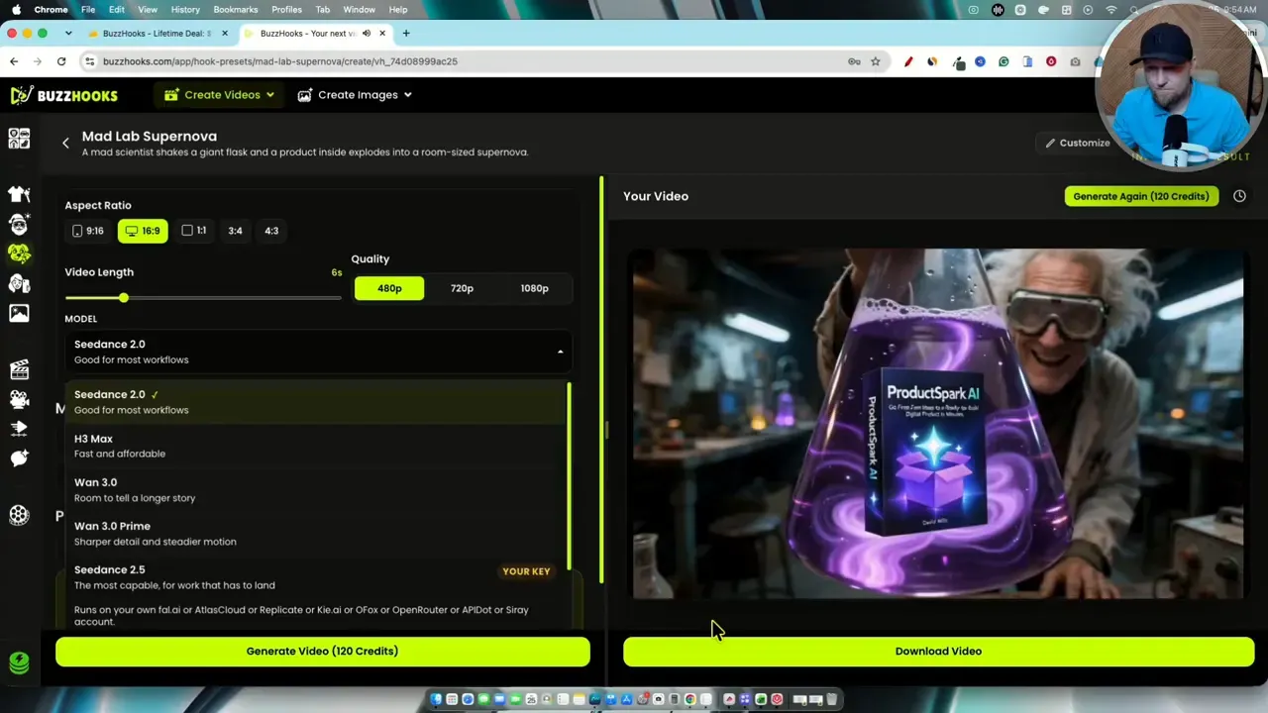This screenshot has width=1268, height=713.
Task: Set quality to 720p
Action: coord(462,288)
